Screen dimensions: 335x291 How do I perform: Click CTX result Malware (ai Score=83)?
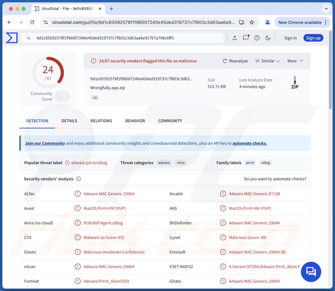103,237
